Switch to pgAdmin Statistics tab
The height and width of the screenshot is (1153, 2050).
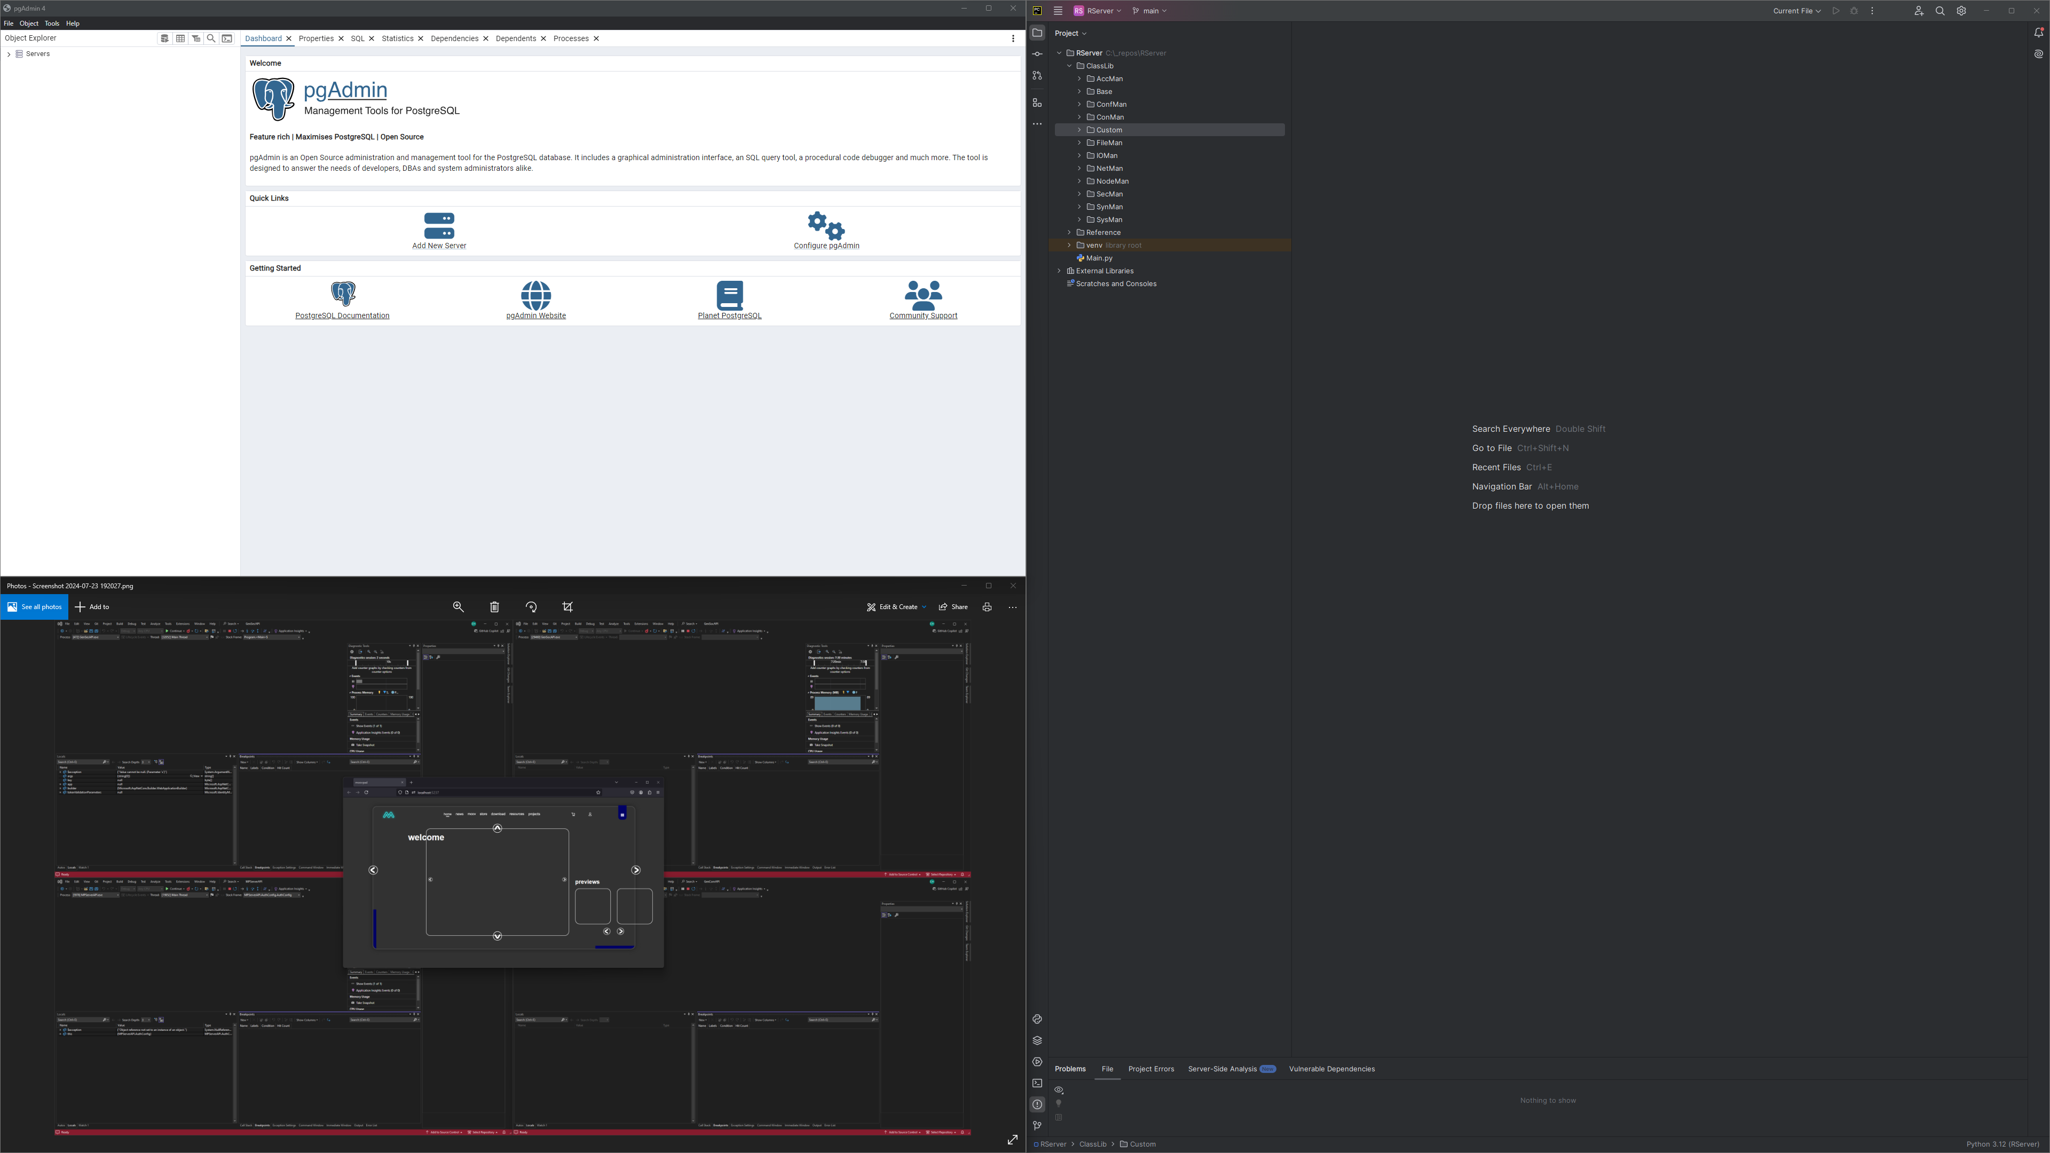pyautogui.click(x=397, y=38)
